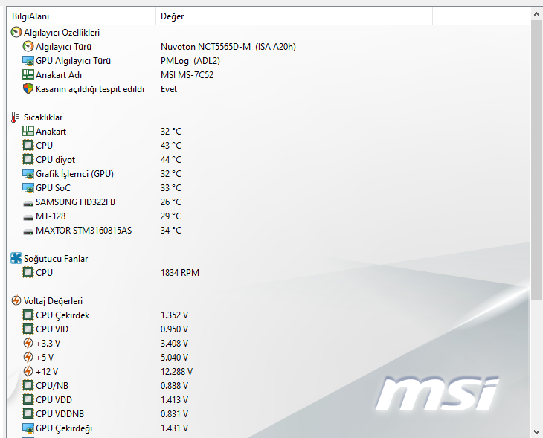Screen dimensions: 543x438
Task: Click the Algılayıcı Özellikleri gauge icon
Action: 16,32
